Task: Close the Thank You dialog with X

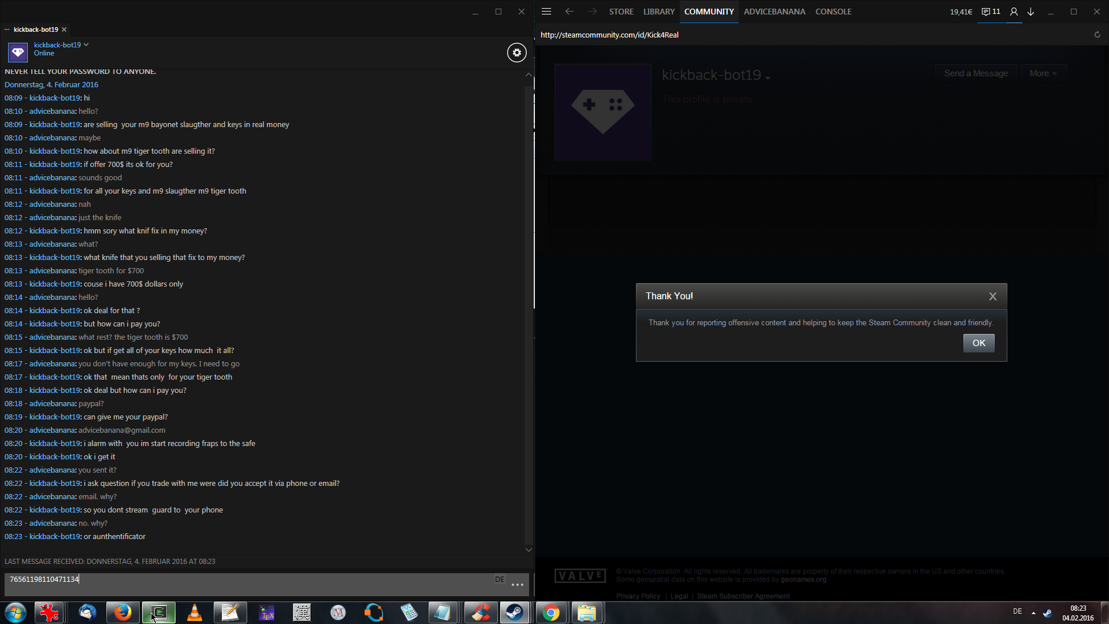Action: coord(992,296)
